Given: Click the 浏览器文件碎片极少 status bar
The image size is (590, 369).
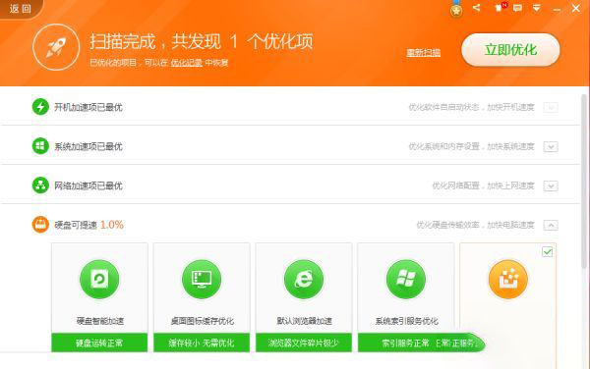Looking at the screenshot, I should [x=304, y=343].
